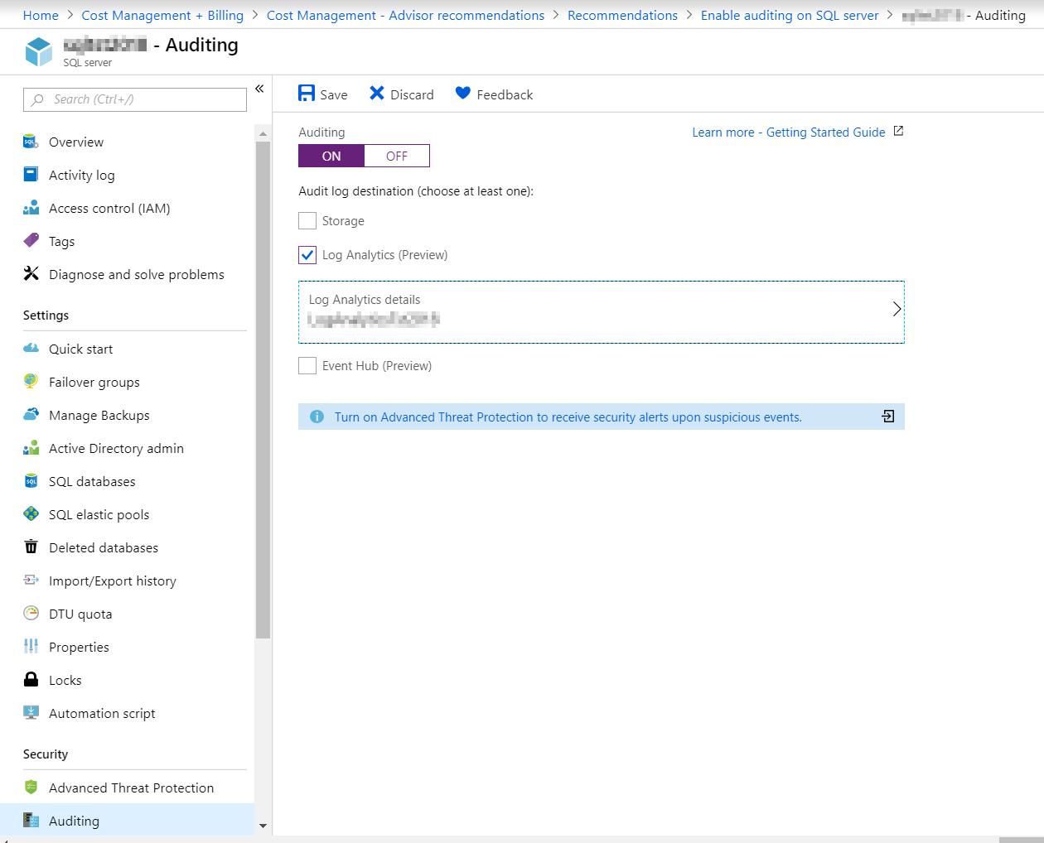Viewport: 1044px width, 843px height.
Task: Click the Save button label
Action: coord(334,94)
